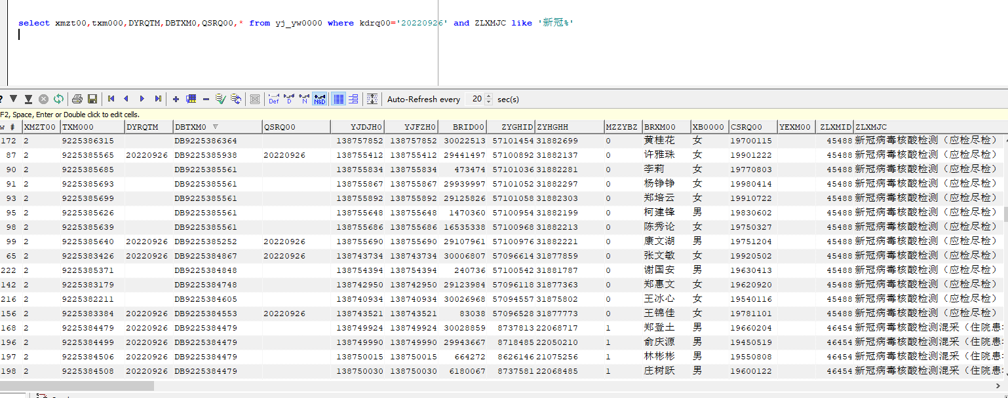The image size is (1008, 398).
Task: Toggle the Def column display mode
Action: (274, 99)
